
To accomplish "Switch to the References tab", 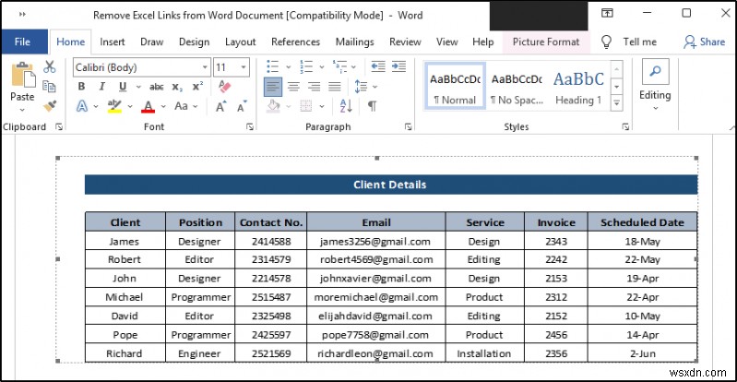I will [x=296, y=42].
